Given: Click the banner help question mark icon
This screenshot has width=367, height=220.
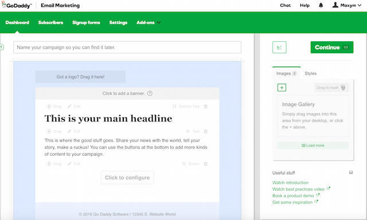Looking at the screenshot, I should pyautogui.click(x=150, y=93).
